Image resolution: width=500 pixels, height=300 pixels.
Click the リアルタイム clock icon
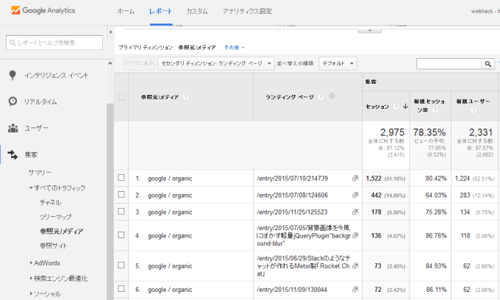point(12,101)
